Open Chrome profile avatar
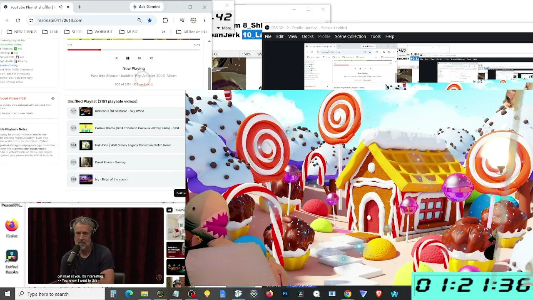Screen dimensions: 533x300 pyautogui.click(x=193, y=20)
